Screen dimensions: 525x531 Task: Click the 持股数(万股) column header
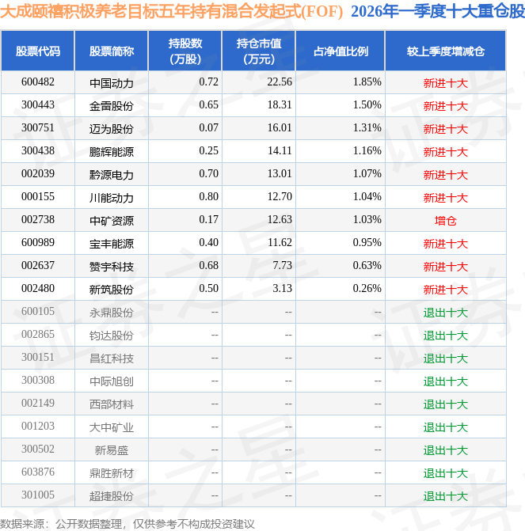[x=185, y=51]
